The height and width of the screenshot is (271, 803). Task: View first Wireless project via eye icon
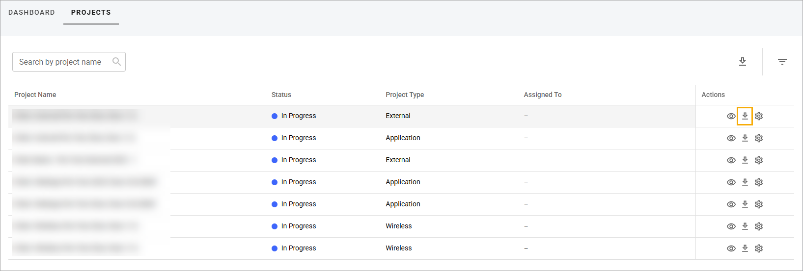click(731, 226)
